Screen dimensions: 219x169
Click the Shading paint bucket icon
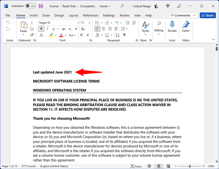pos(97,35)
